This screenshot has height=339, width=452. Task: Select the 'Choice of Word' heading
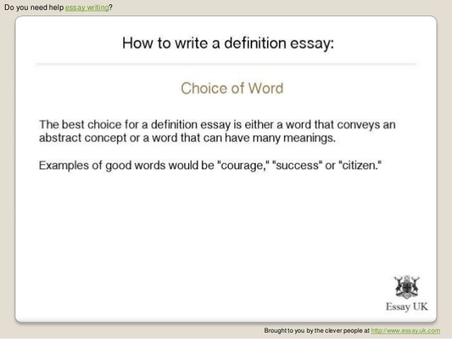[232, 88]
